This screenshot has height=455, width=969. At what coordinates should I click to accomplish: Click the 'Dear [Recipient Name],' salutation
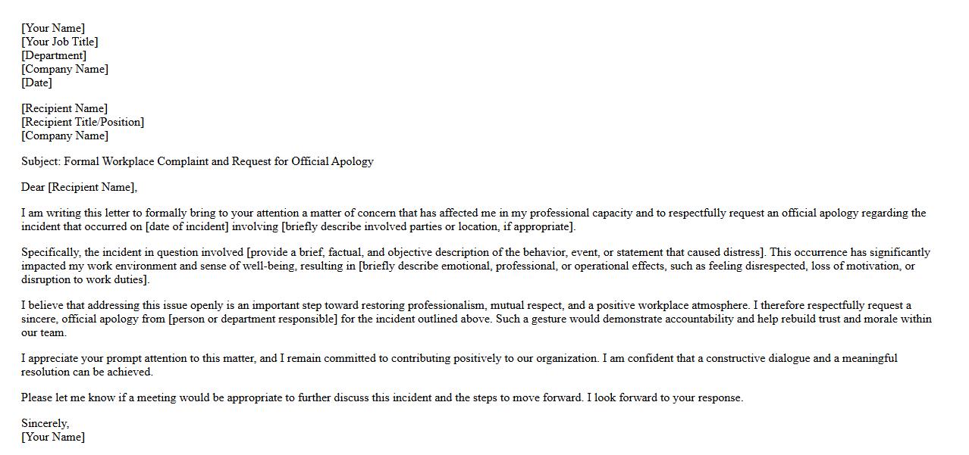[79, 187]
